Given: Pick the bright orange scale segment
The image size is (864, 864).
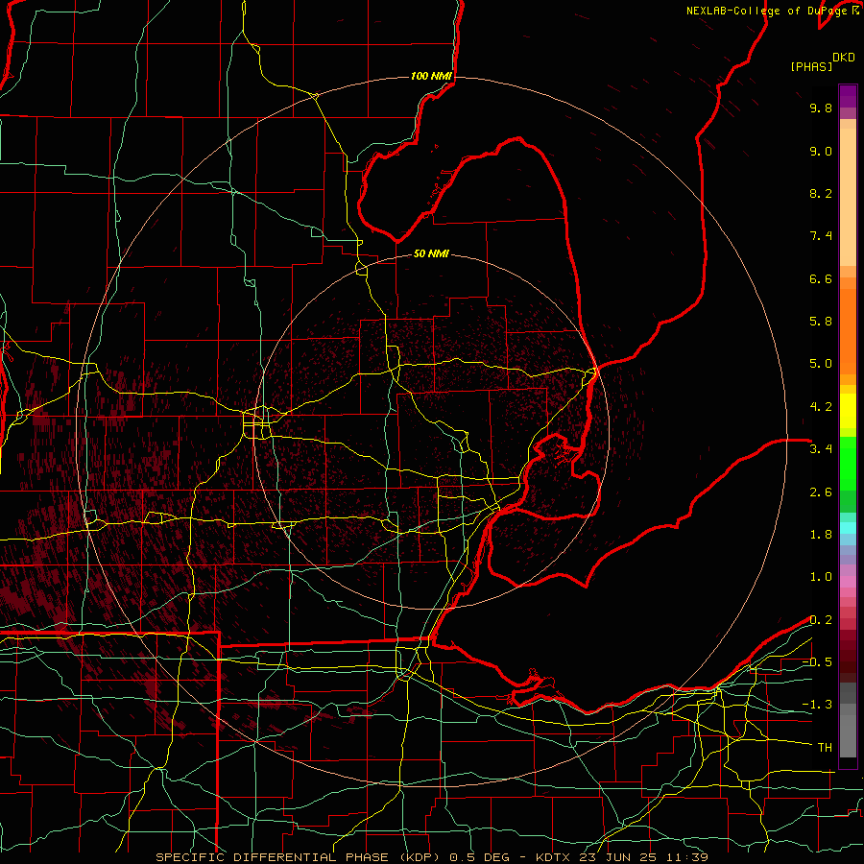Looking at the screenshot, I should tap(848, 332).
